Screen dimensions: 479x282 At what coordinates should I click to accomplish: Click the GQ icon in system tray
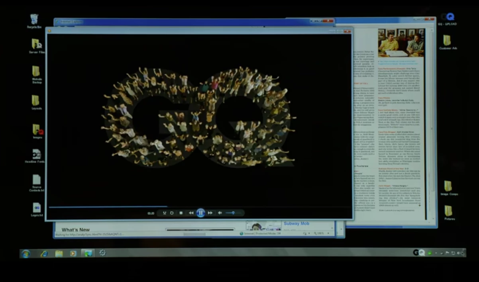(x=418, y=253)
